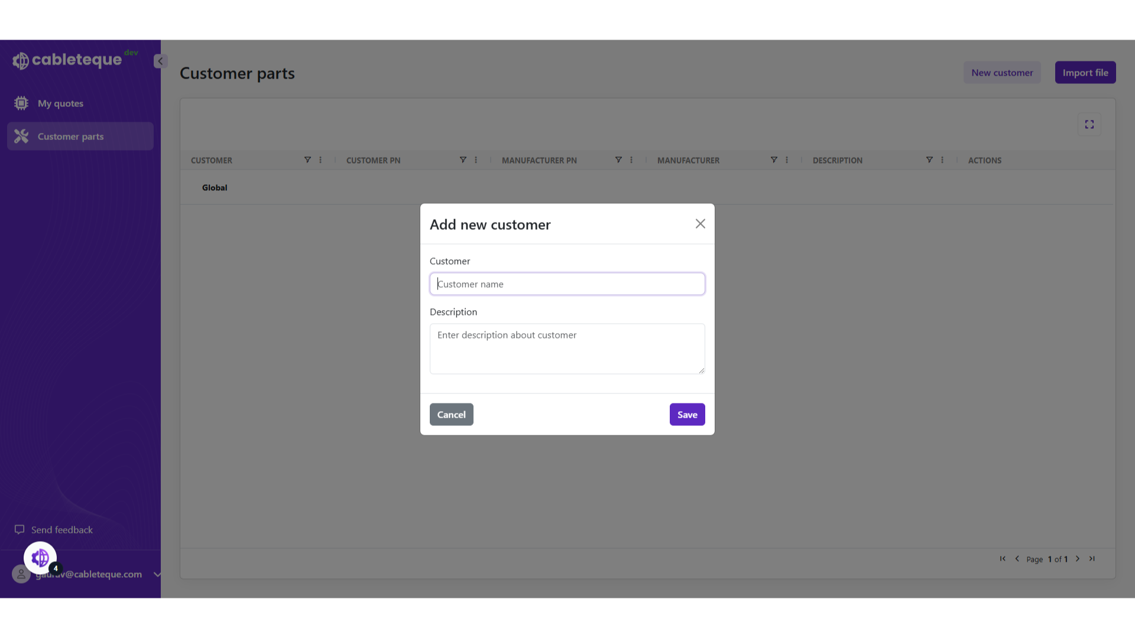Expand the table to fullscreen view
1135x638 pixels.
pos(1089,124)
